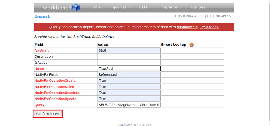Click into the Description value field

click(x=129, y=56)
